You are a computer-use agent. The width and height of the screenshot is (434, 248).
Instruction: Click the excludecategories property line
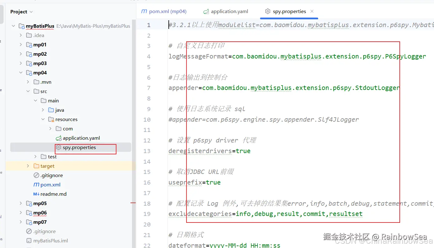pos(266,214)
